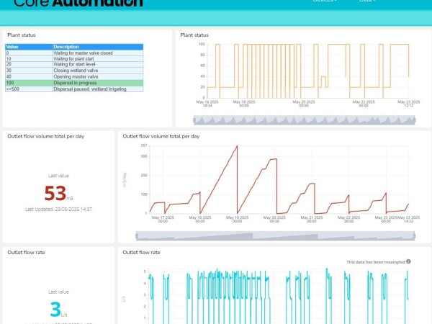Click 'Dispersal paused, wetland irrigating' row
432x324 pixels.
[74, 89]
